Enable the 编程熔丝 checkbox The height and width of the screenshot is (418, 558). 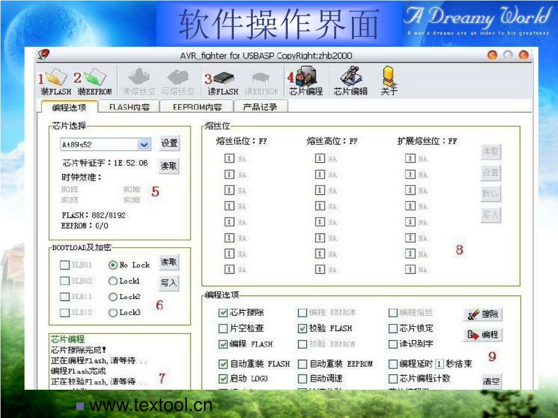(393, 313)
